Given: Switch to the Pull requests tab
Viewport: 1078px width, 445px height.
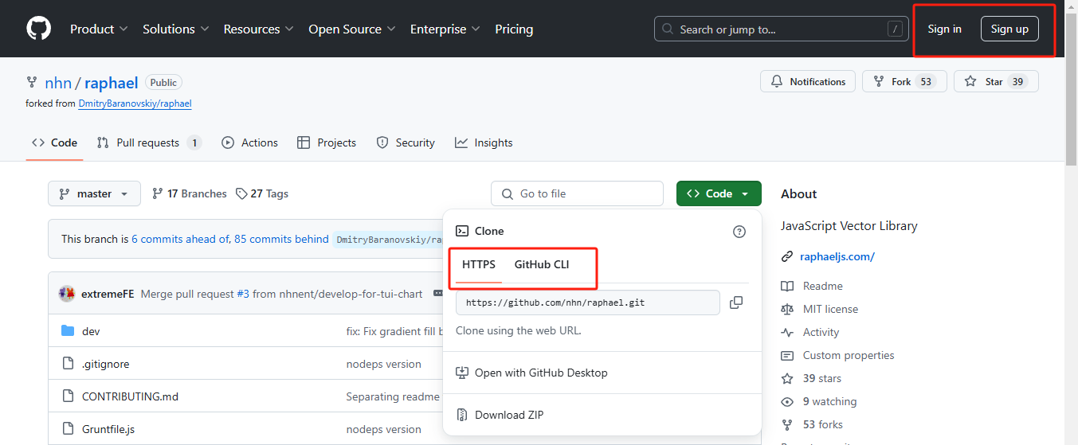Looking at the screenshot, I should tap(149, 142).
